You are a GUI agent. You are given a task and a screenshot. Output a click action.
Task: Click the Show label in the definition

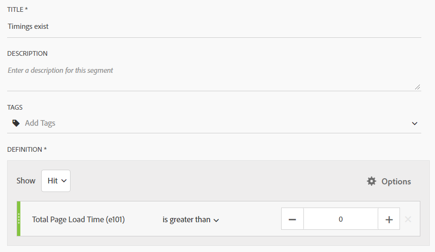[x=26, y=181]
